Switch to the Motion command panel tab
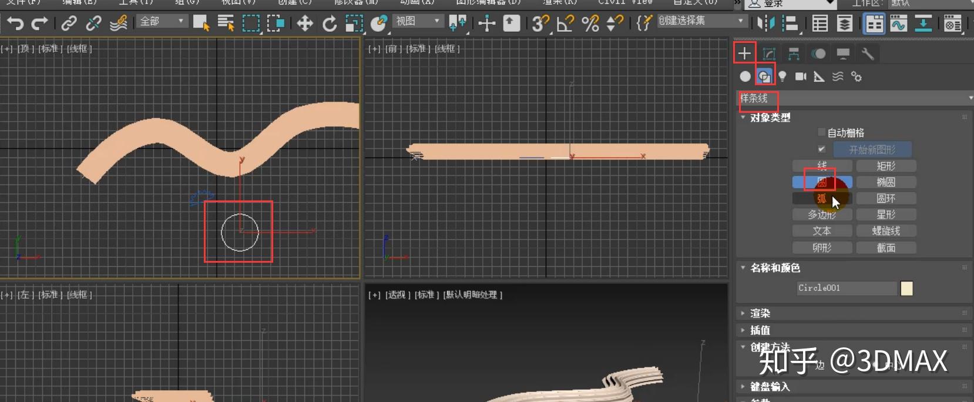 (x=818, y=53)
